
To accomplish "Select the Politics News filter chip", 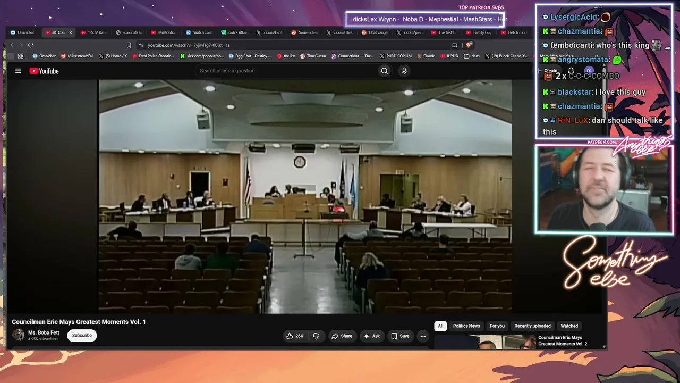I will click(x=466, y=326).
